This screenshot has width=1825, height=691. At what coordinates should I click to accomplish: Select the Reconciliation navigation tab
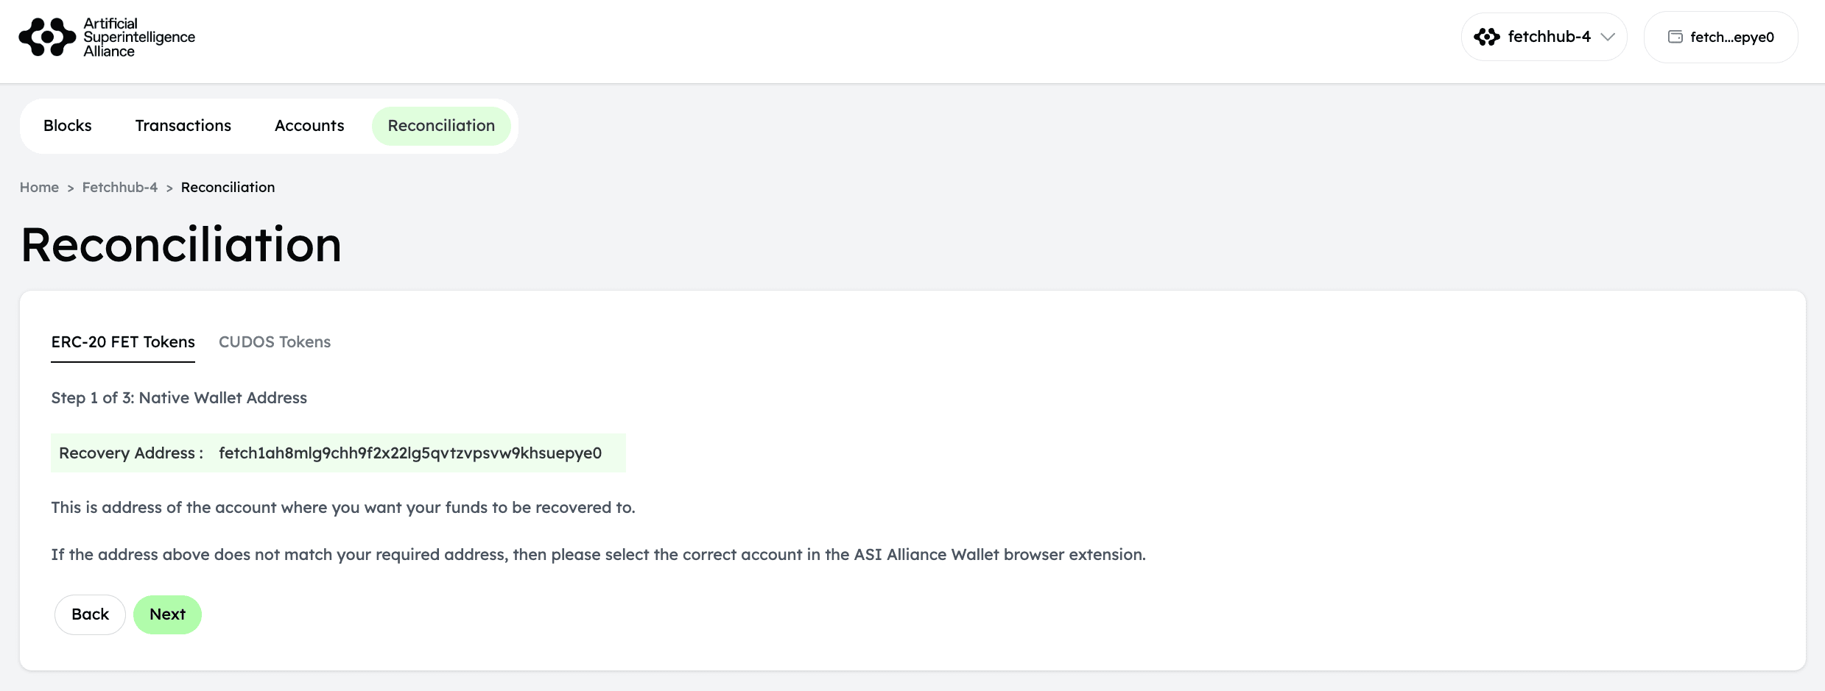441,126
